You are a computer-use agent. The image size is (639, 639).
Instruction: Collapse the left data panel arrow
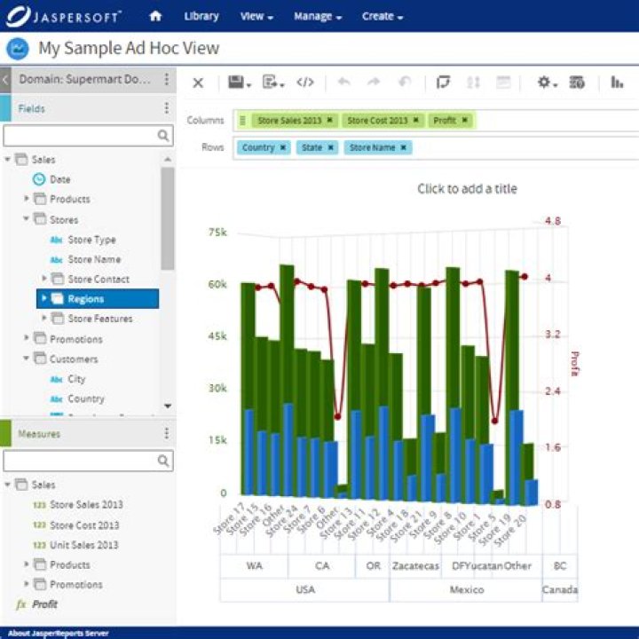click(x=5, y=80)
